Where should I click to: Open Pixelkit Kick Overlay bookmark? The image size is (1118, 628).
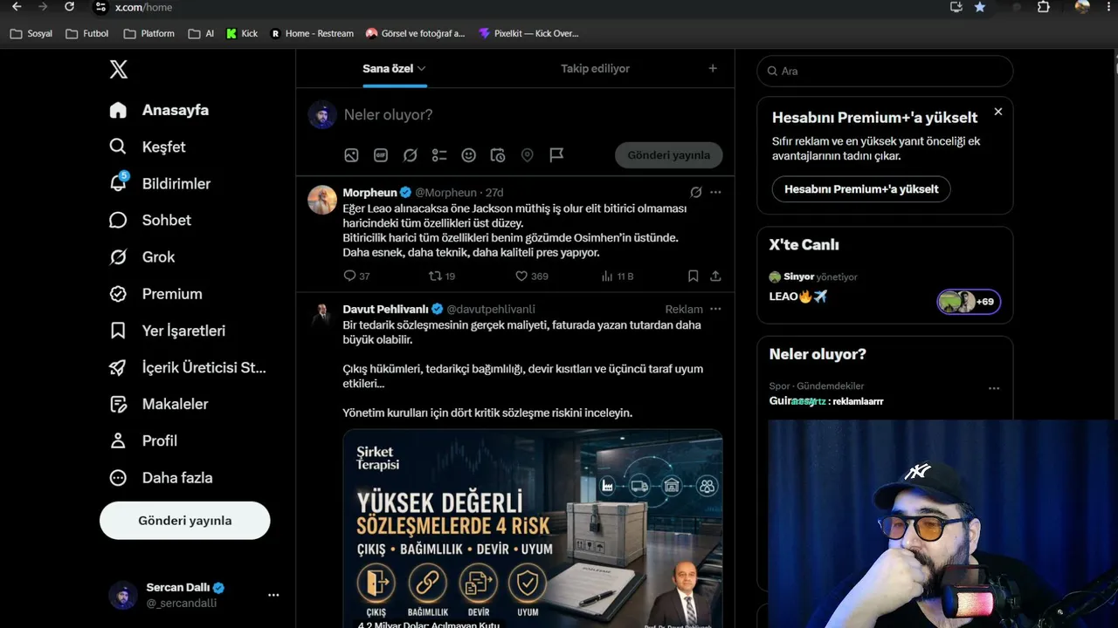click(528, 33)
